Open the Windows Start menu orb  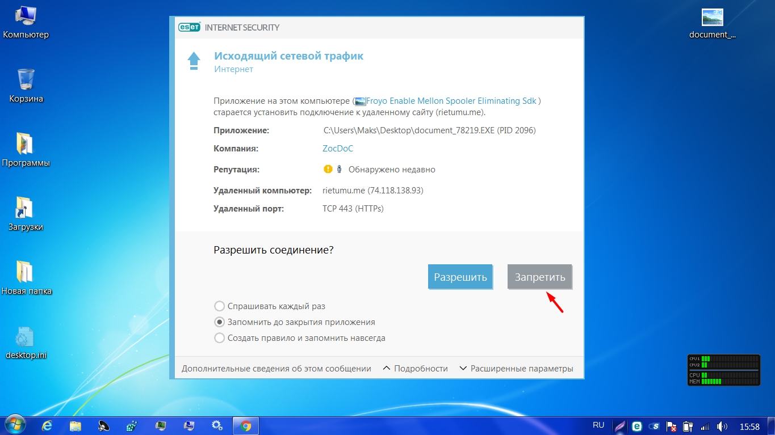point(15,425)
